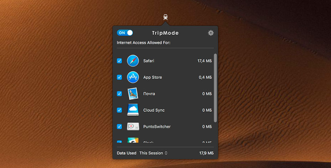Uncheck App Store internet access checkbox

(119, 77)
